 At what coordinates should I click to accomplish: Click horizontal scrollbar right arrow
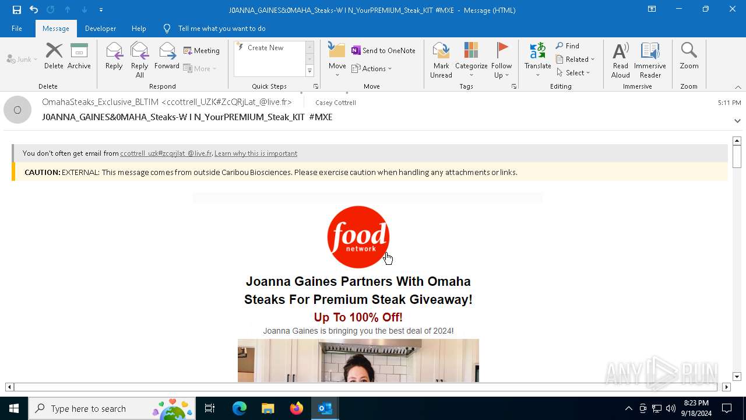pos(726,387)
